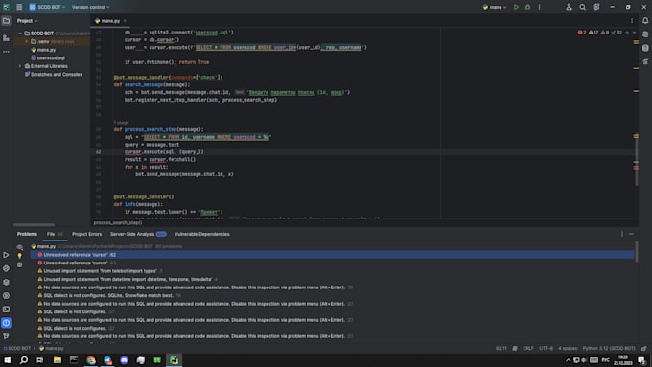Switch to Vulnerable Dependencies tab
Screen dimensions: 652x367
point(201,234)
